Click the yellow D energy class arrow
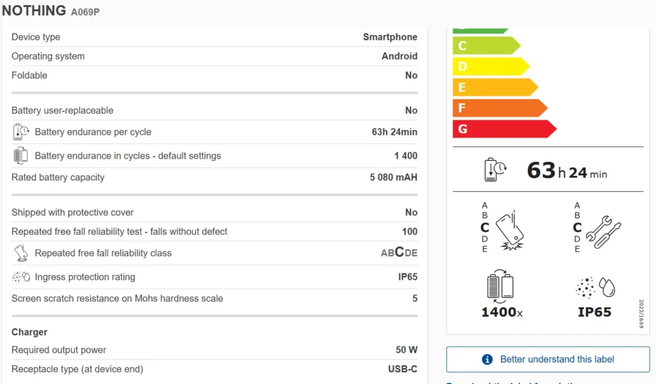The image size is (656, 384). 490,67
